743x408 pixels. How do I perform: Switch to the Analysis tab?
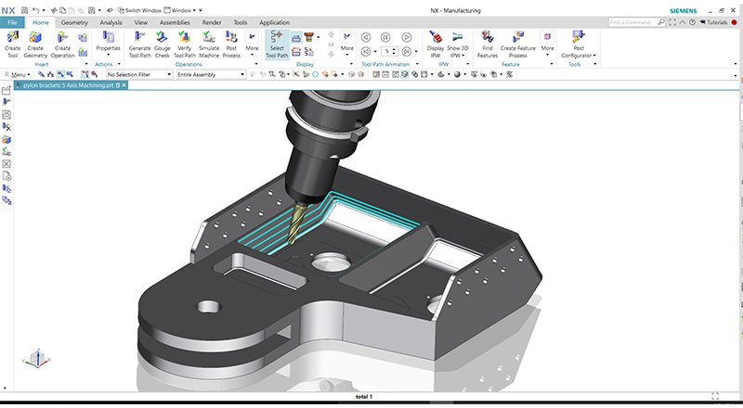click(111, 22)
